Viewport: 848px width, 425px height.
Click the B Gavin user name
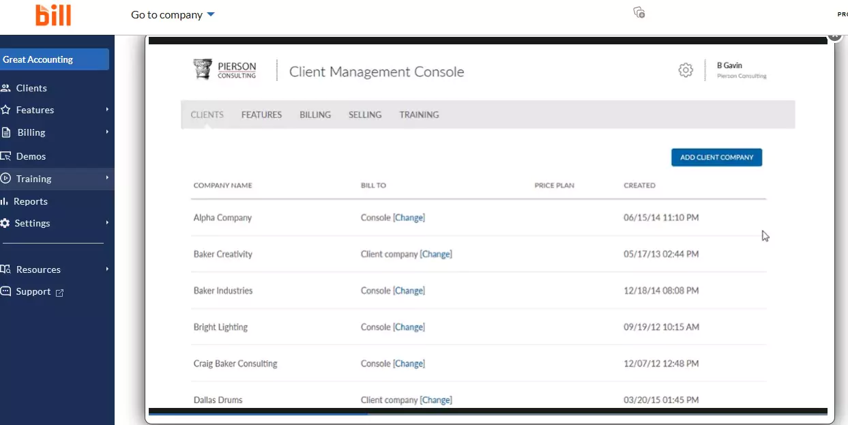729,65
